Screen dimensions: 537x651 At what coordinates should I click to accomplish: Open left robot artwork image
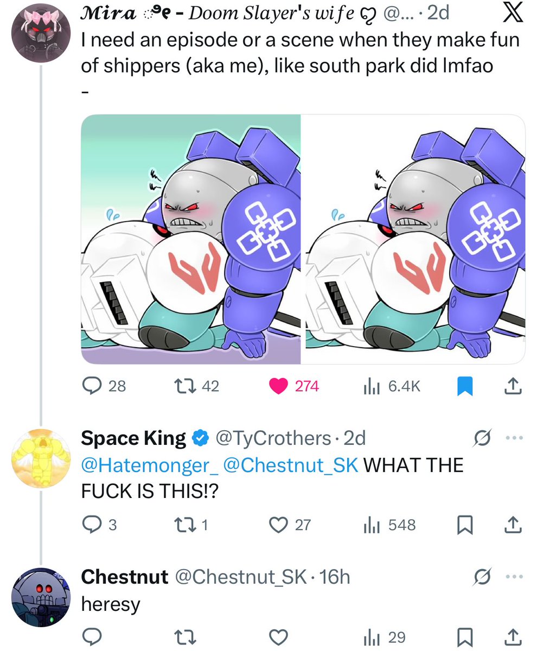click(190, 239)
